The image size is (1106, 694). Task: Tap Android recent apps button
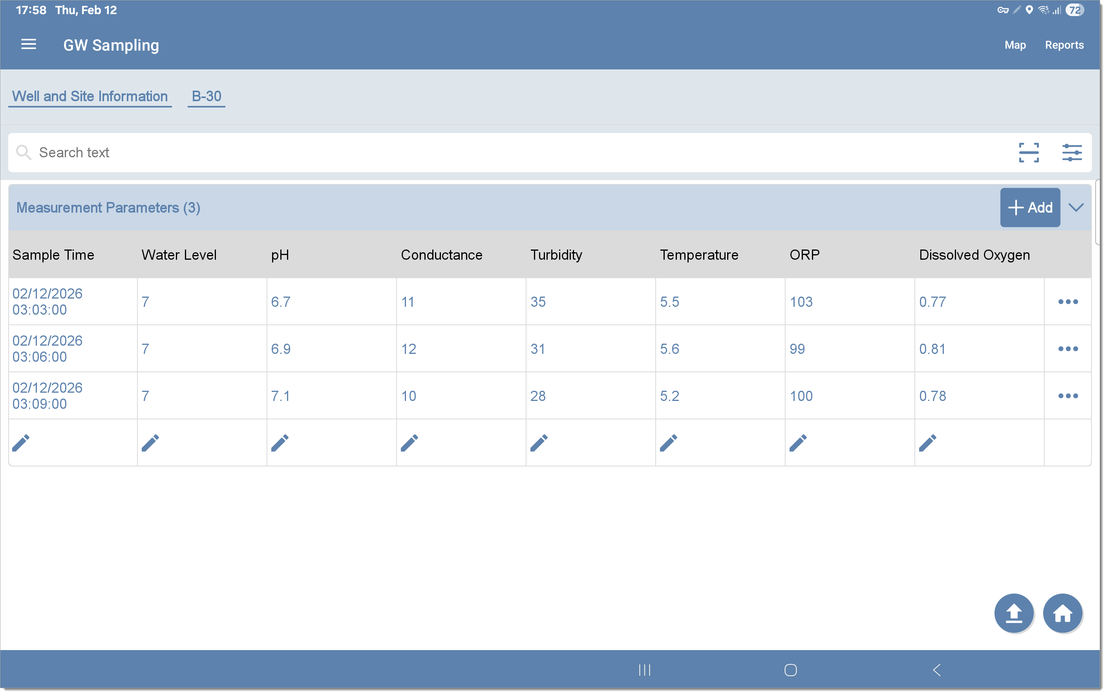point(644,670)
